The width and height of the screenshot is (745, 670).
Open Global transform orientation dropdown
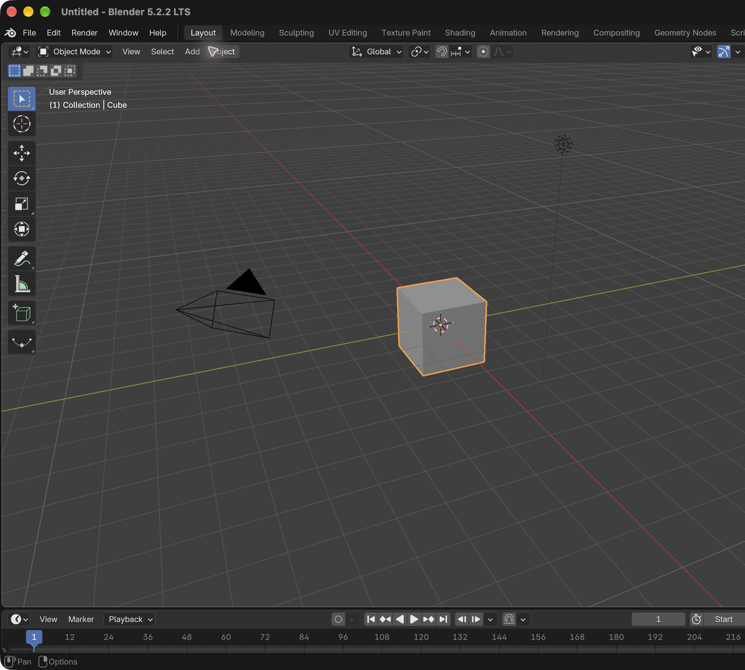click(x=376, y=52)
